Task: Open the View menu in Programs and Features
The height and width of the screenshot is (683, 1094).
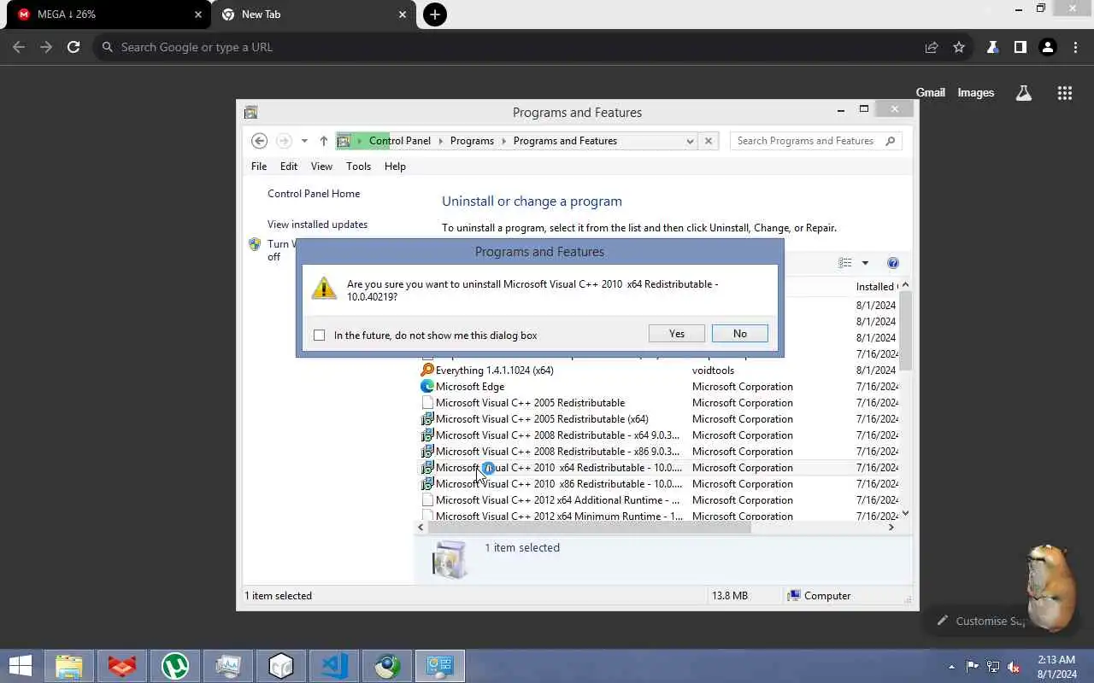Action: point(321,166)
